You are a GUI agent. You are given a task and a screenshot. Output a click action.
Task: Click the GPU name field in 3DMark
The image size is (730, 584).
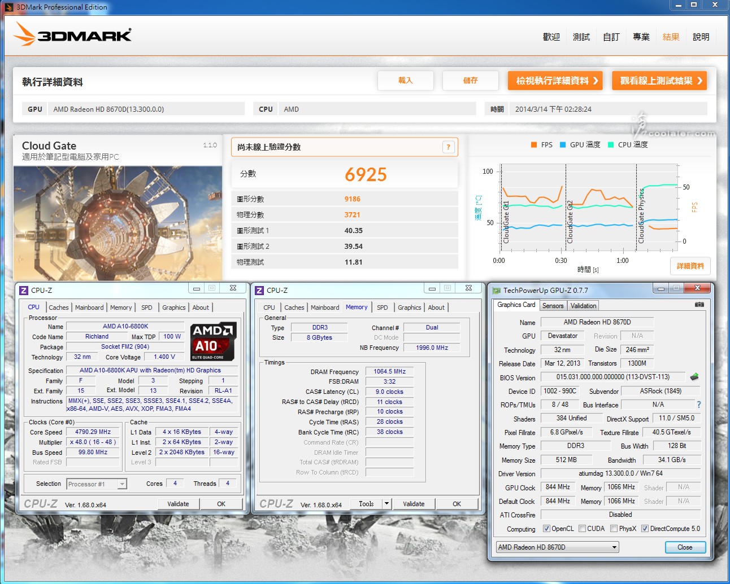tap(146, 109)
